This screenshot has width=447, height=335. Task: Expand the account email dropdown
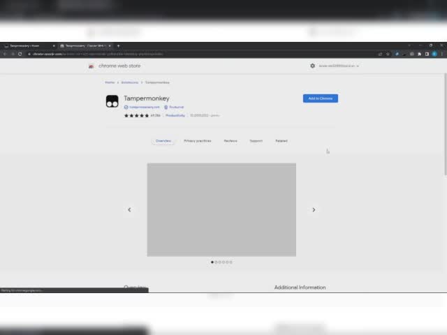(339, 66)
